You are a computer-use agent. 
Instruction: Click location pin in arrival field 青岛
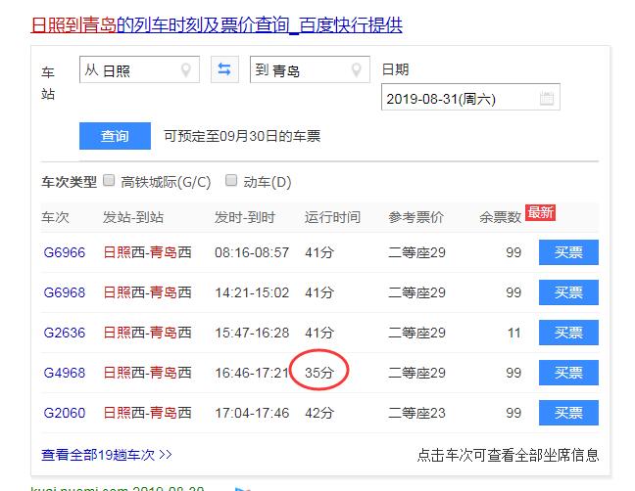pos(357,70)
